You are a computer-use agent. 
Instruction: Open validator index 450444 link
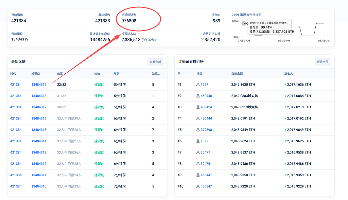(206, 119)
